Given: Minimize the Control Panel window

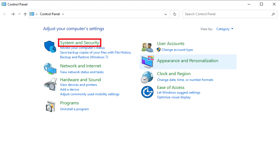Looking at the screenshot, I should tap(249, 4).
